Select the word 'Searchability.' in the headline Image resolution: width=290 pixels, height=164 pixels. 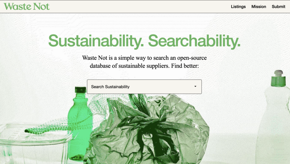(194, 41)
